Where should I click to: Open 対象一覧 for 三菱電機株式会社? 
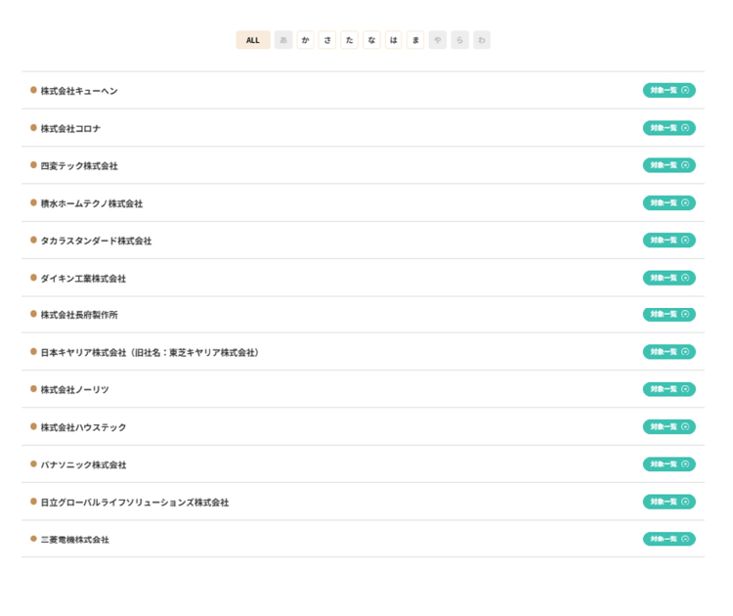click(x=668, y=539)
